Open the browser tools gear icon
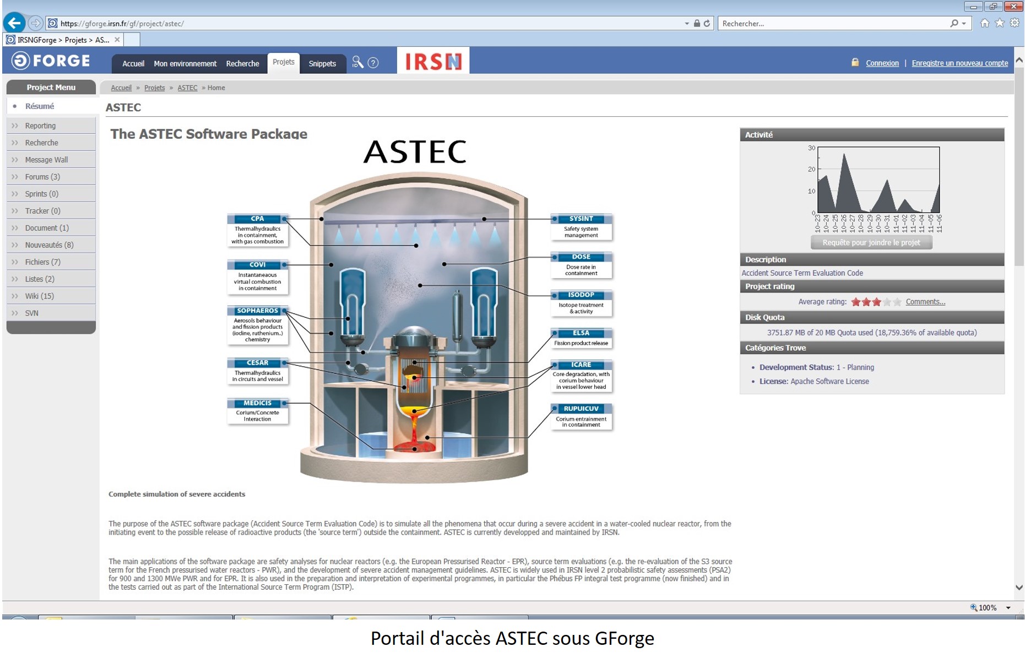This screenshot has width=1025, height=663. tap(1014, 23)
